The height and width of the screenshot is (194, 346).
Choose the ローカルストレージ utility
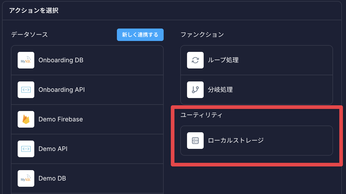coord(257,141)
